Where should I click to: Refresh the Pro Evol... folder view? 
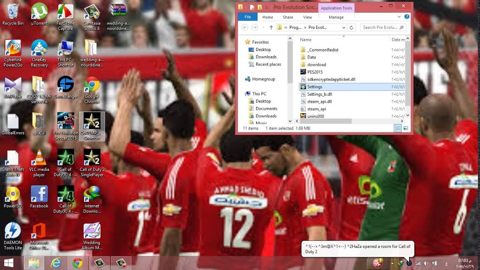coord(351,27)
